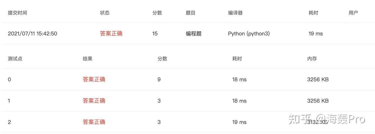This screenshot has height=134, width=375.
Task: Select submission time 2021/07/11 15:42:50
Action: (33, 33)
